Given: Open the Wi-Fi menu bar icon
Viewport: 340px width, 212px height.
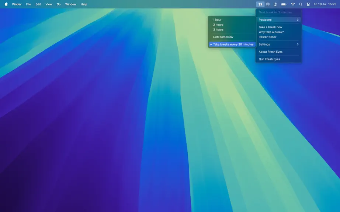Looking at the screenshot, I should [293, 4].
